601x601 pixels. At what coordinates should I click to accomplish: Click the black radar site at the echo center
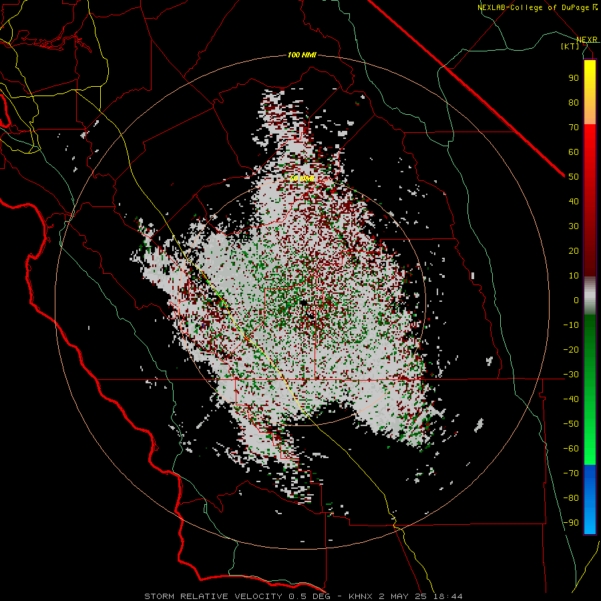tap(304, 303)
